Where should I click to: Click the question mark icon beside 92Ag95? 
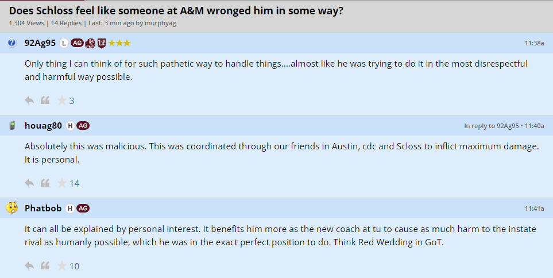click(x=12, y=43)
